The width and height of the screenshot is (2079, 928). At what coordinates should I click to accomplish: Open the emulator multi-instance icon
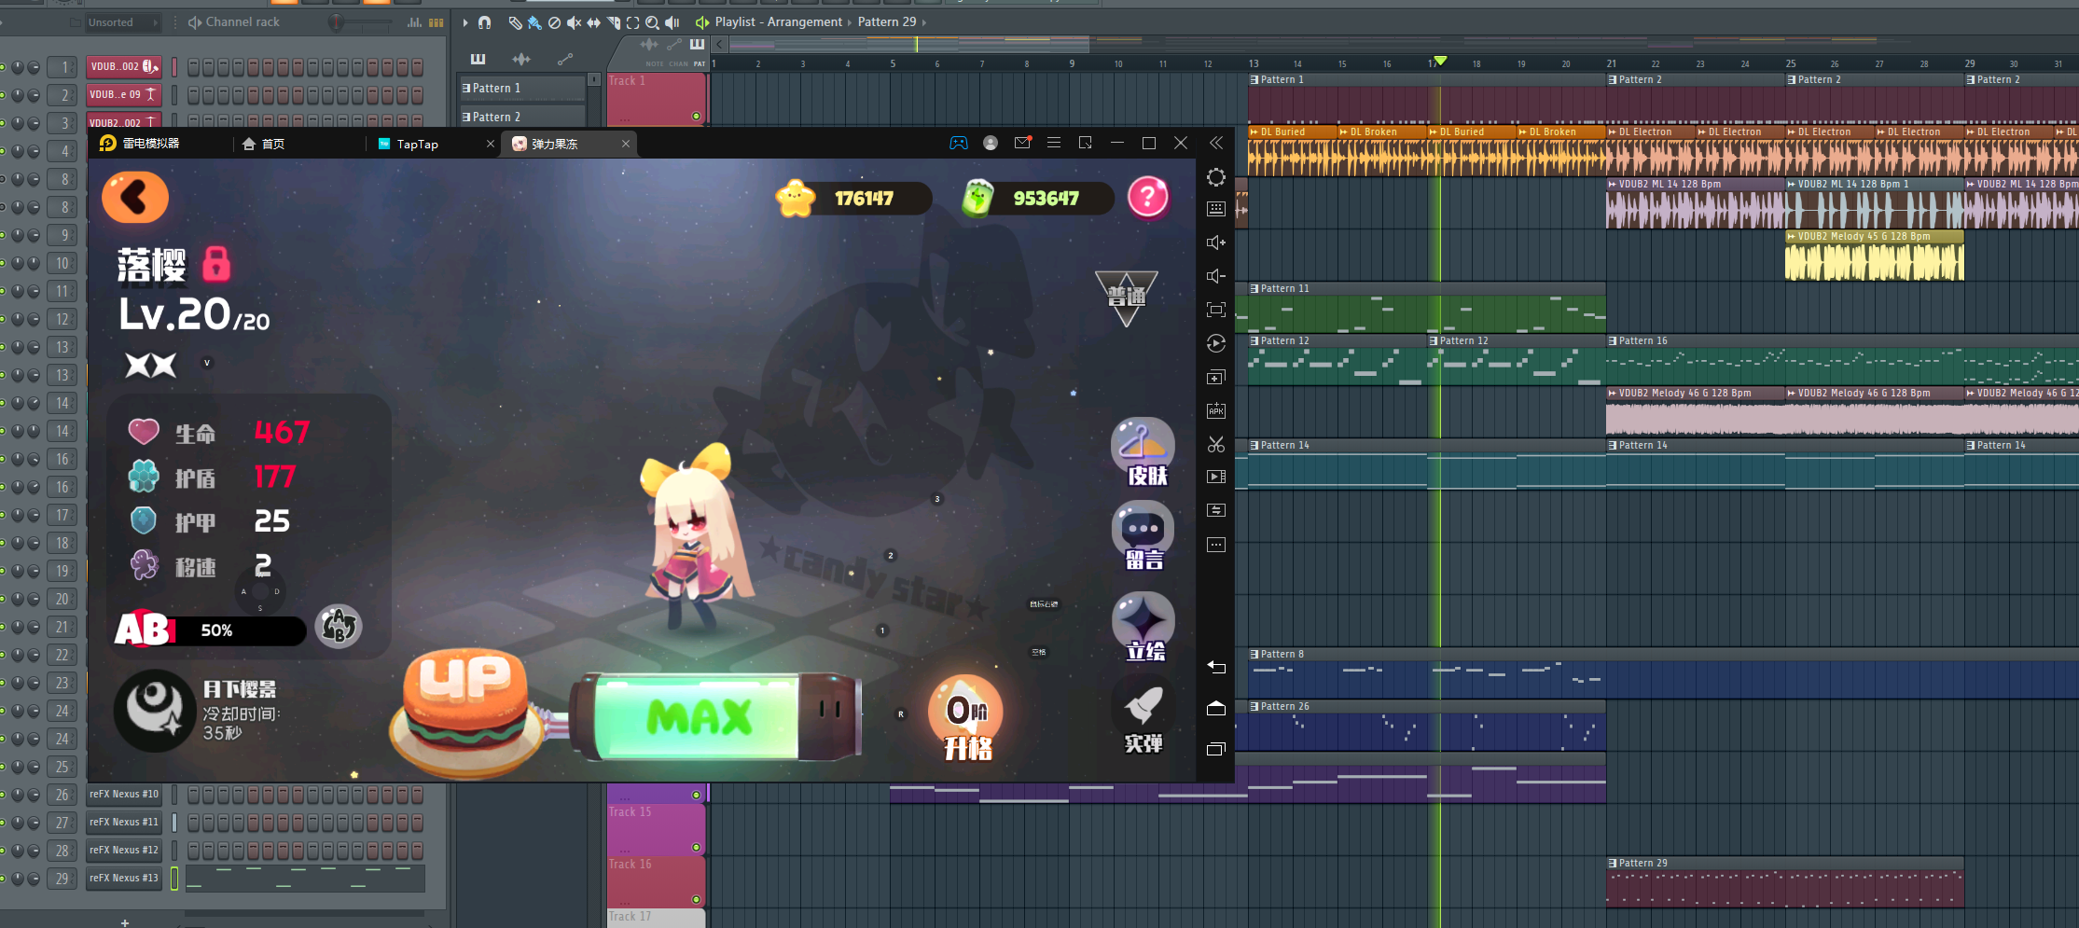pos(1216,378)
